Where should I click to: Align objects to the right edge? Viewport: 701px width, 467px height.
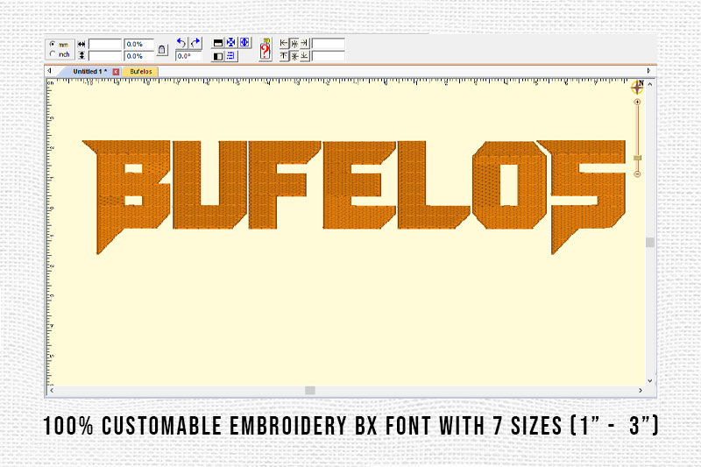305,43
